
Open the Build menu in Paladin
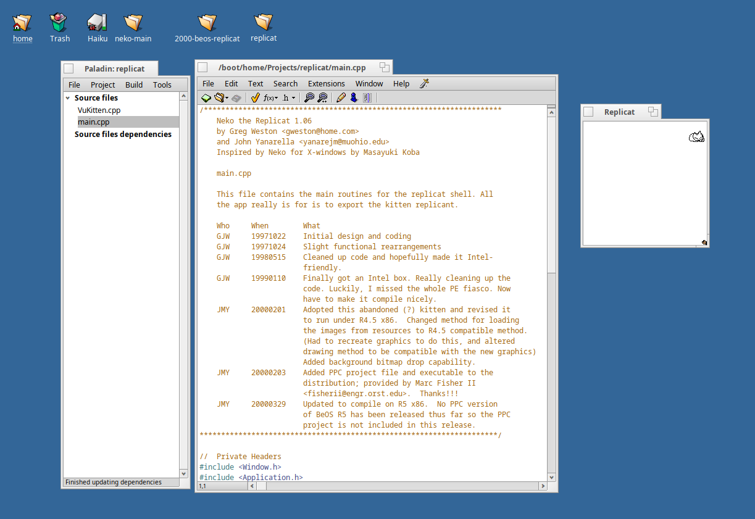click(134, 85)
